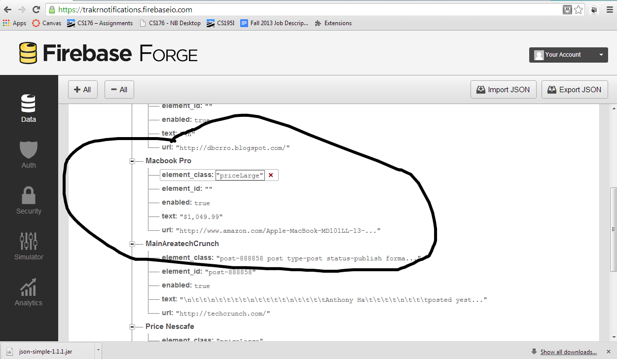This screenshot has height=359, width=617.
Task: Collapse the Price Nescafe node
Action: (x=132, y=327)
